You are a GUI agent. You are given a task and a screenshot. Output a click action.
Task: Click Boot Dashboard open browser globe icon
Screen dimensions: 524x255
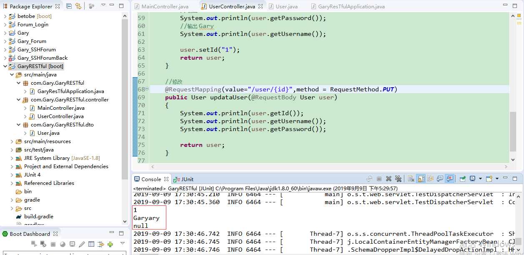(x=63, y=244)
